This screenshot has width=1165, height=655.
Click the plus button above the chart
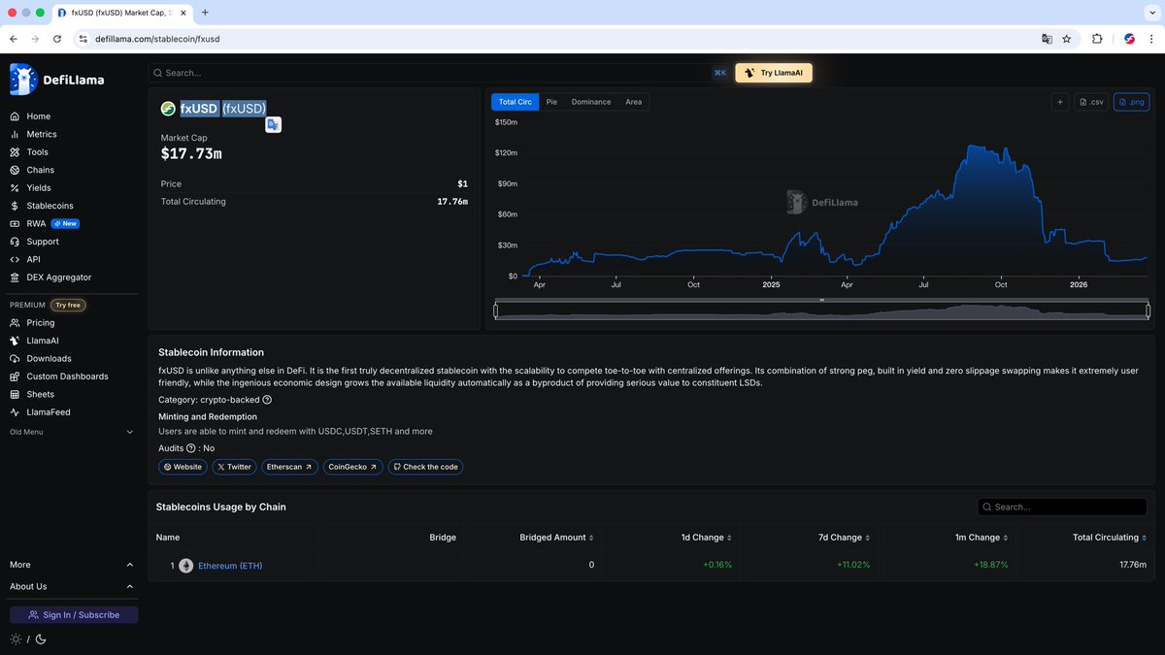click(x=1060, y=102)
